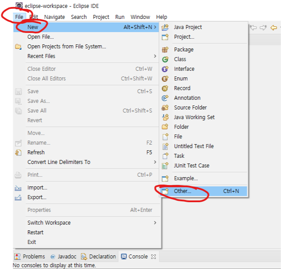The height and width of the screenshot is (269, 281).
Task: Select Package in New submenu
Action: coord(204,50)
